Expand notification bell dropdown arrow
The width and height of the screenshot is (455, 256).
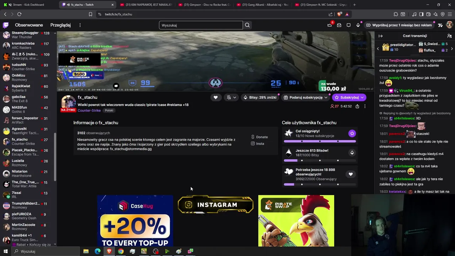click(235, 97)
